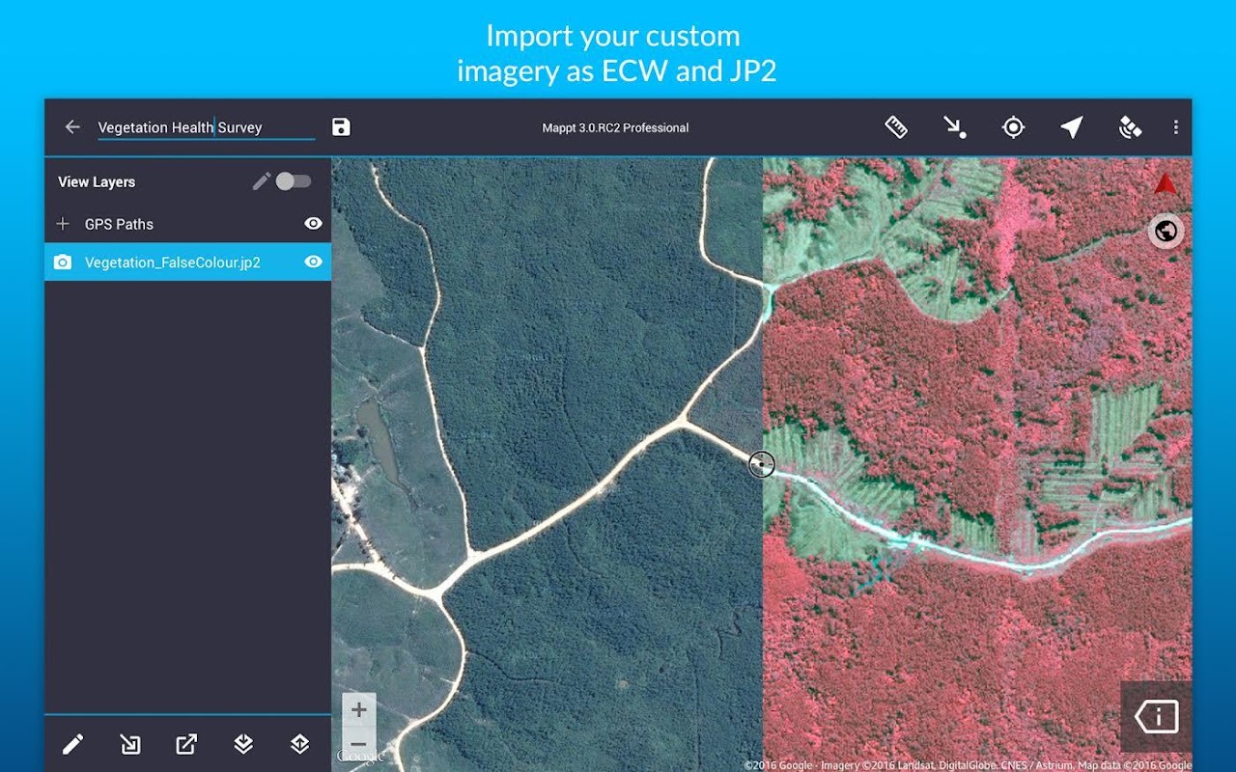Select the go-to point arrow tool
Viewport: 1236px width, 772px height.
click(x=955, y=127)
